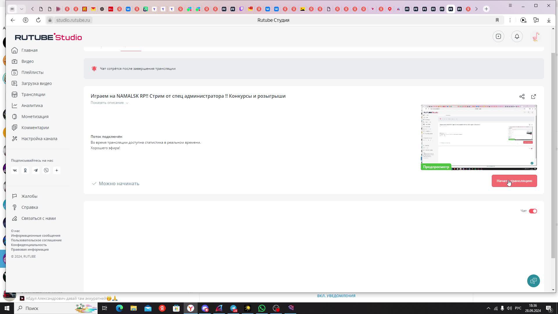Bookmark this page icon in address bar

(x=497, y=20)
